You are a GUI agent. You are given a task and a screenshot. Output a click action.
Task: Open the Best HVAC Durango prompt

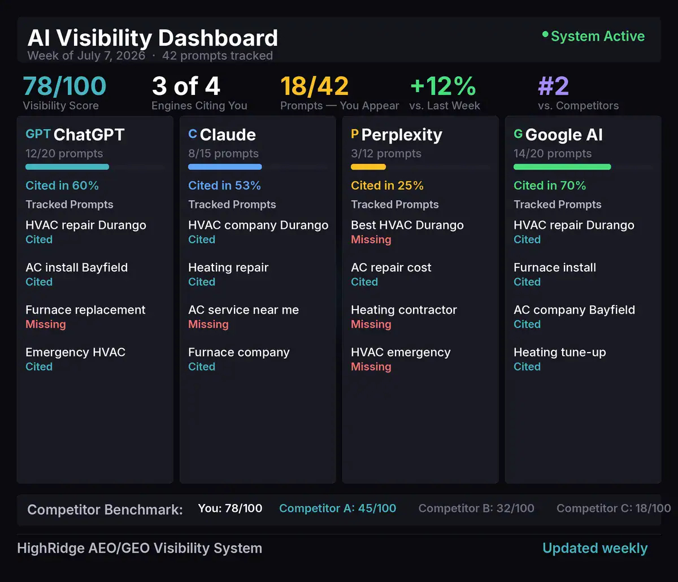coord(407,225)
